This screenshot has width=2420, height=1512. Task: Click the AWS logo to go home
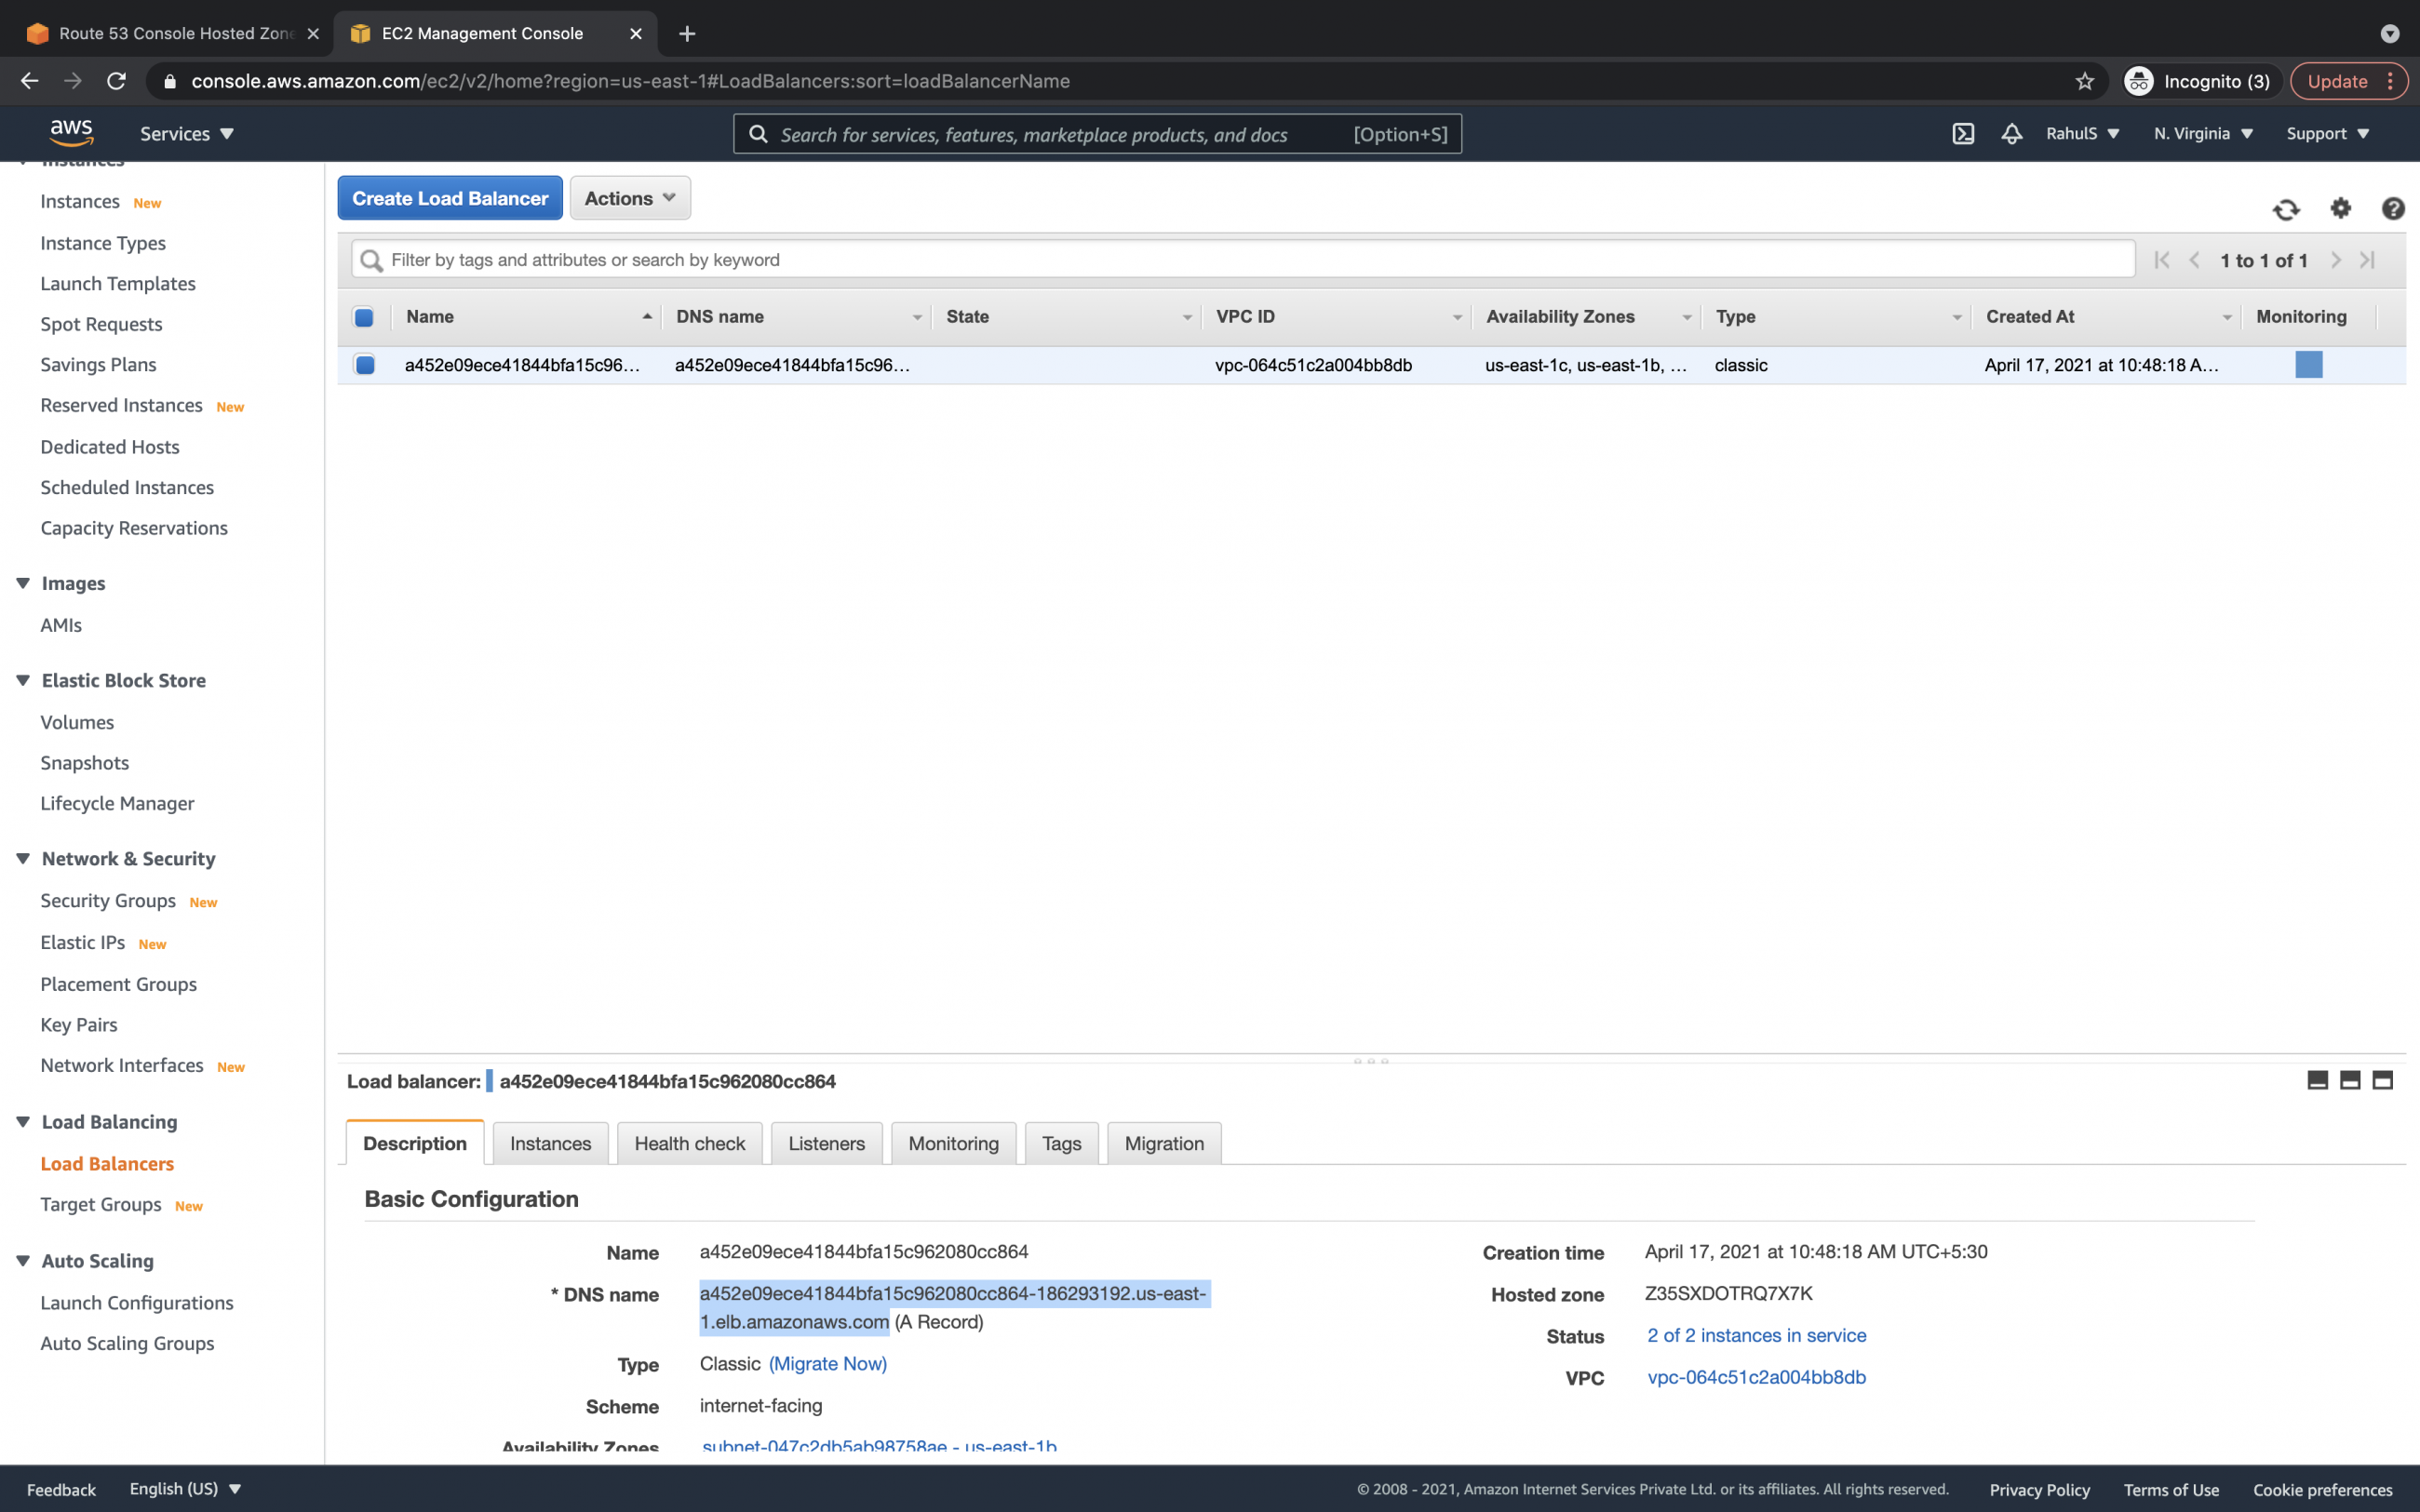[71, 132]
